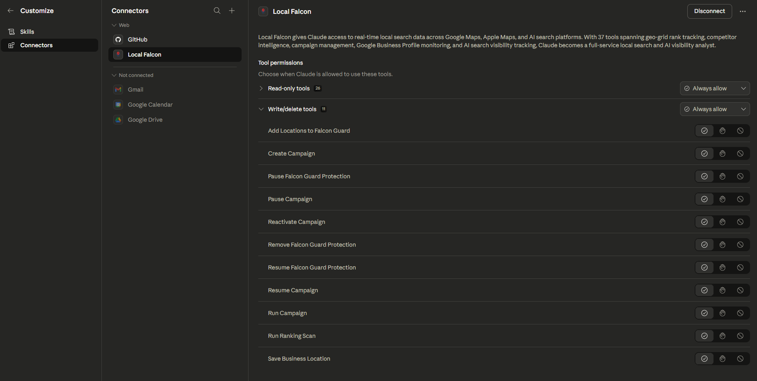Viewport: 757px width, 381px height.
Task: Select Connectors in the sidebar
Action: point(36,45)
